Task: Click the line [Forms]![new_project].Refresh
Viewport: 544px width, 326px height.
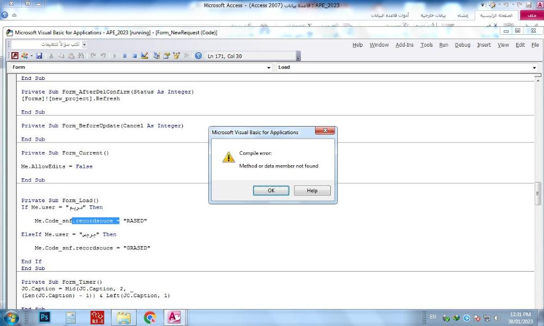Action: (x=71, y=99)
